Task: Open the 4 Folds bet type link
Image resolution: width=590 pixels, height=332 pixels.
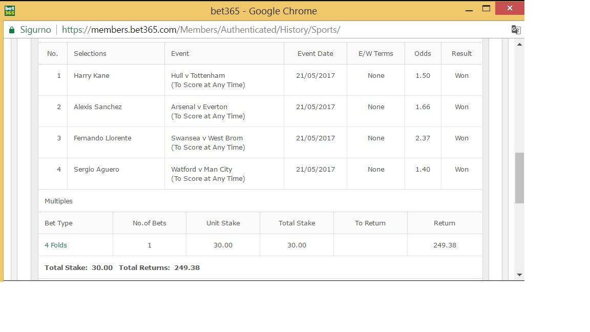Action: point(56,245)
